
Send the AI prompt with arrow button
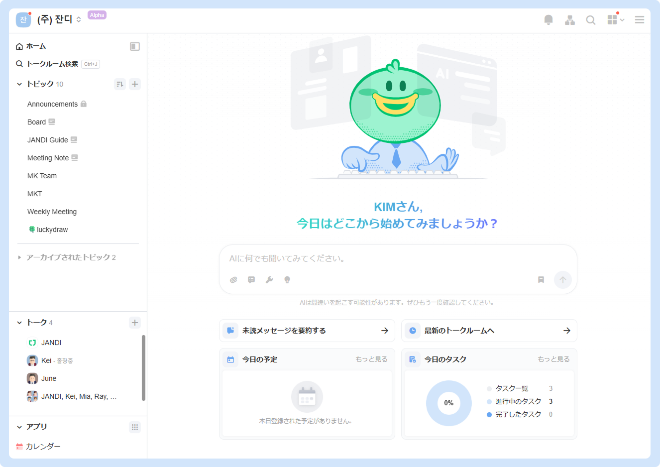[x=563, y=280]
